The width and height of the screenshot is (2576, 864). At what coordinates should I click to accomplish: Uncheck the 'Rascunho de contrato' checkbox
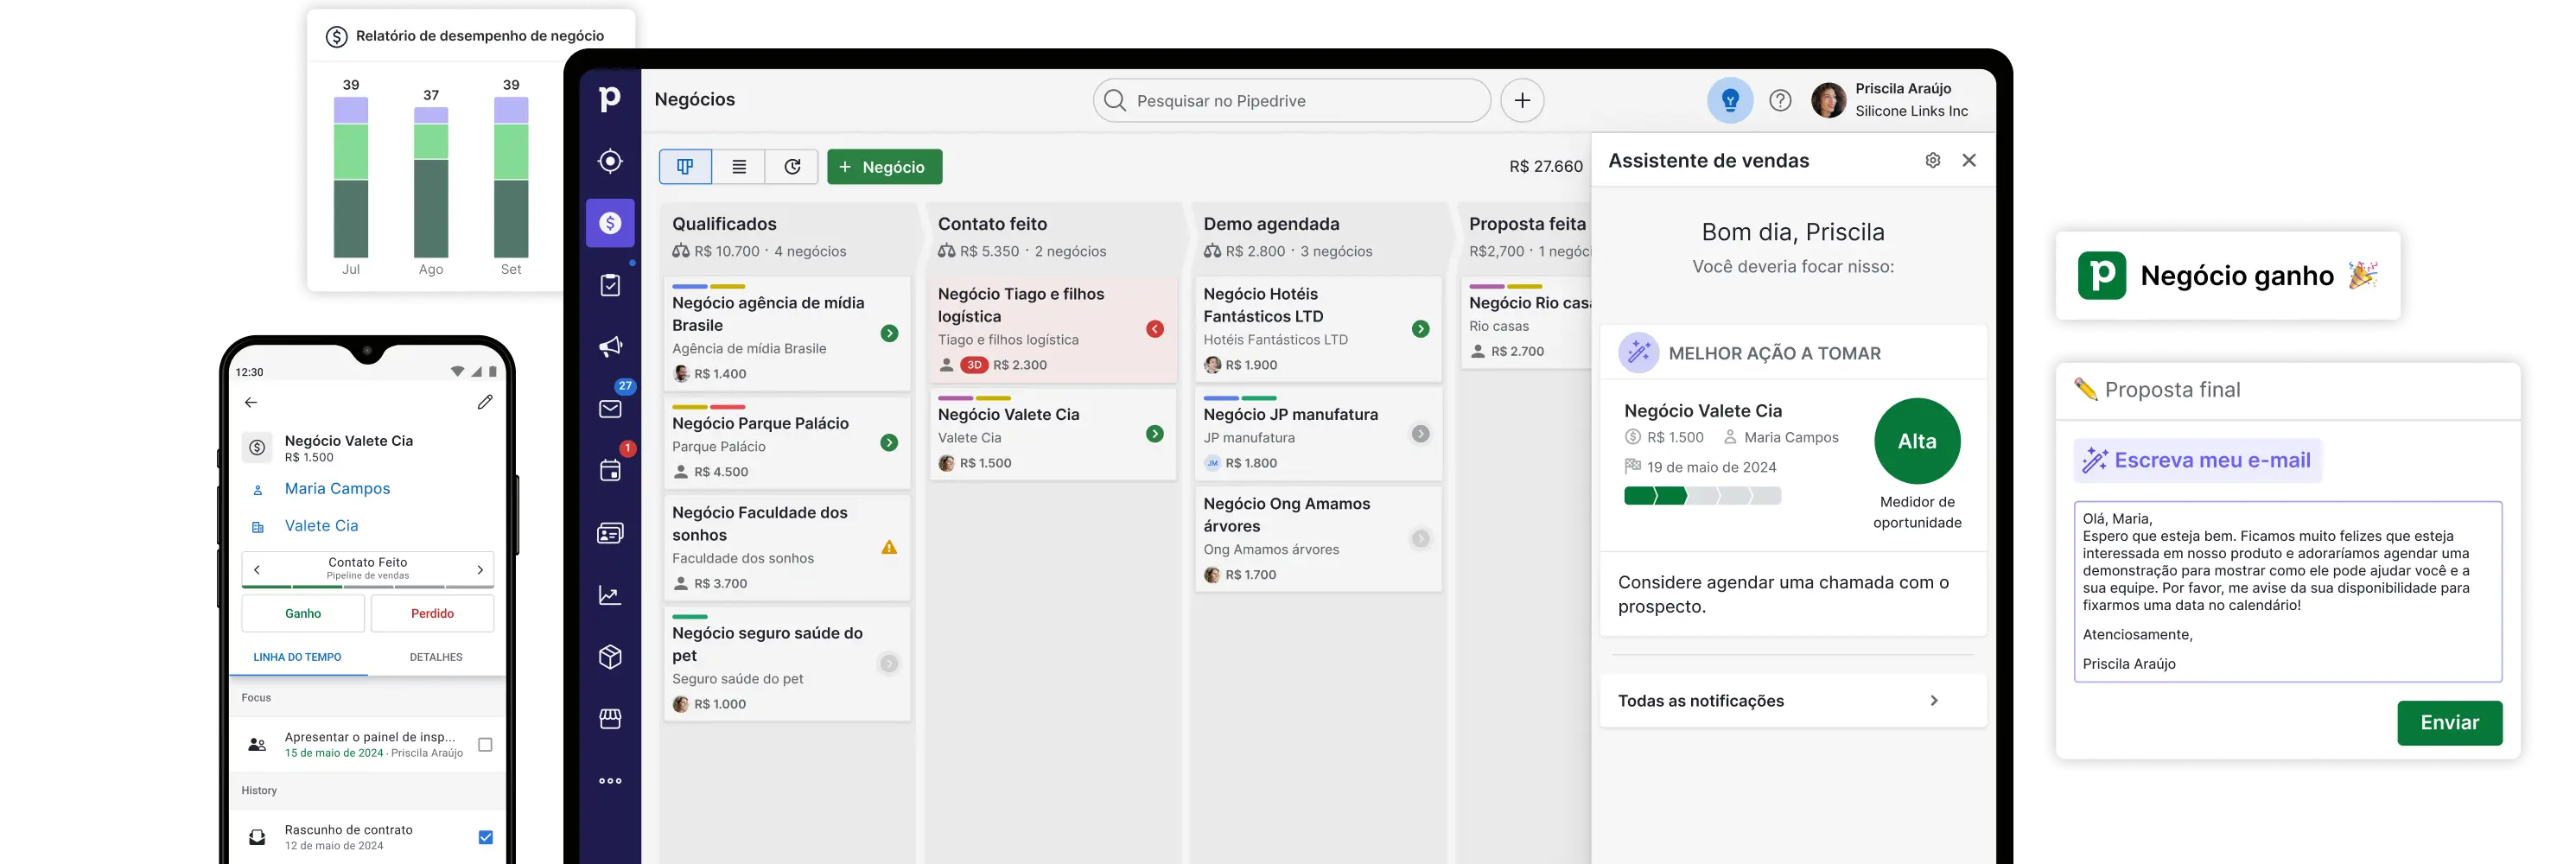[x=485, y=837]
